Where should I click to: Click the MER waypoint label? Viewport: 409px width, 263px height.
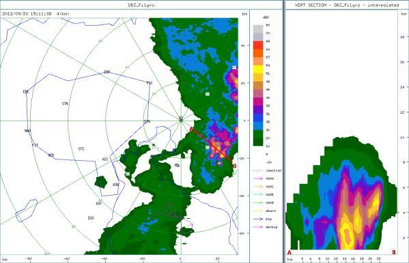point(51,155)
